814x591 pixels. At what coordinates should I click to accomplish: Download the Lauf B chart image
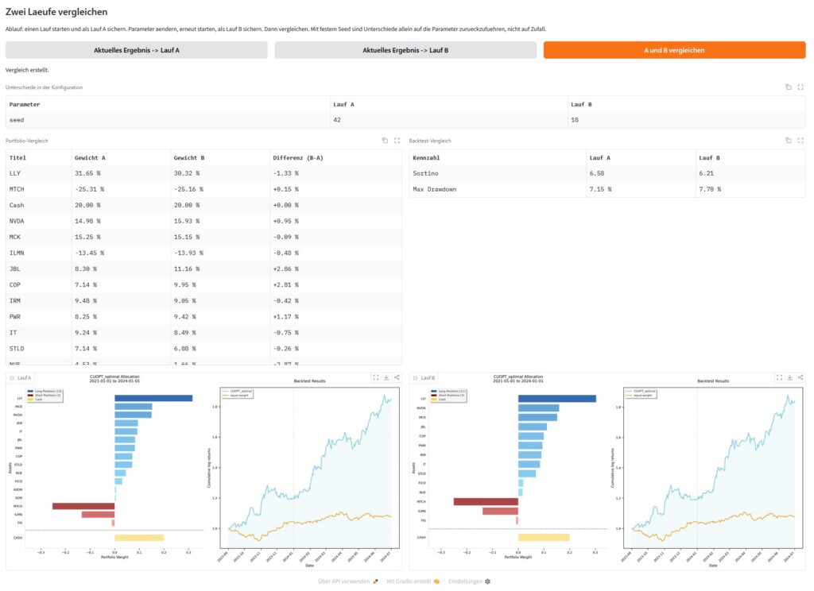[x=789, y=378]
